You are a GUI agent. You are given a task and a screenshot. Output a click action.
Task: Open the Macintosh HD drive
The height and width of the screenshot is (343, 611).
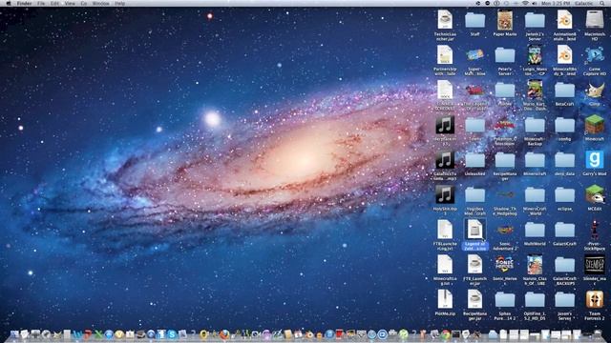coord(594,20)
